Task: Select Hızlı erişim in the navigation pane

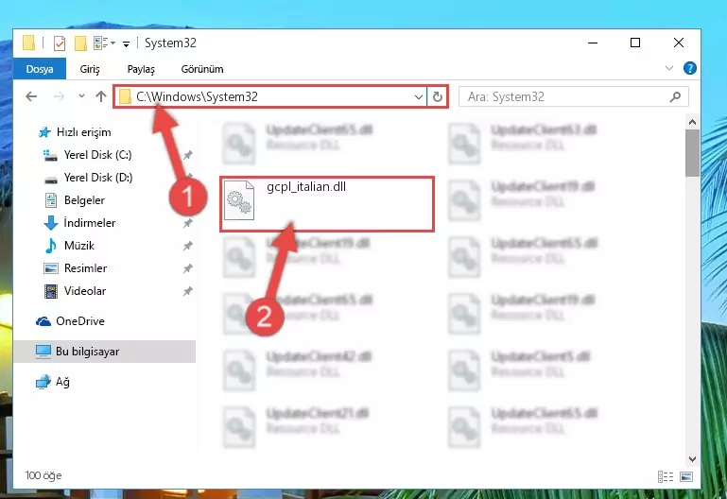Action: (x=83, y=132)
